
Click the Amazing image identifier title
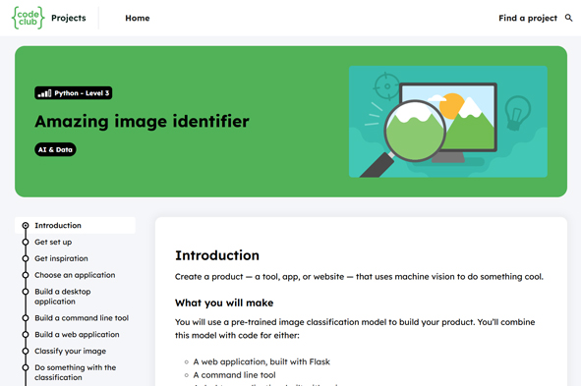(x=142, y=122)
